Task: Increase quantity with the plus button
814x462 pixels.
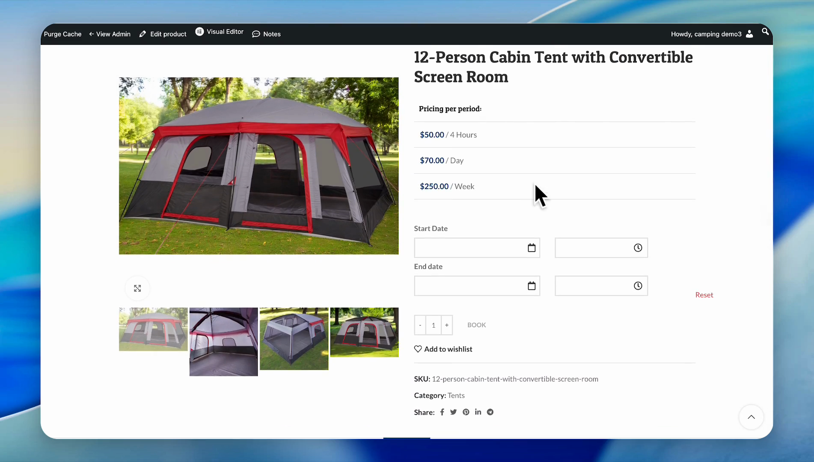Action: [x=446, y=326]
